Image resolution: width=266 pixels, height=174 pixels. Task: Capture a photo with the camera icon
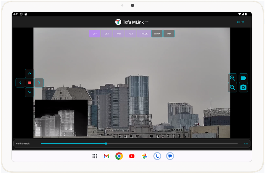tap(243, 87)
